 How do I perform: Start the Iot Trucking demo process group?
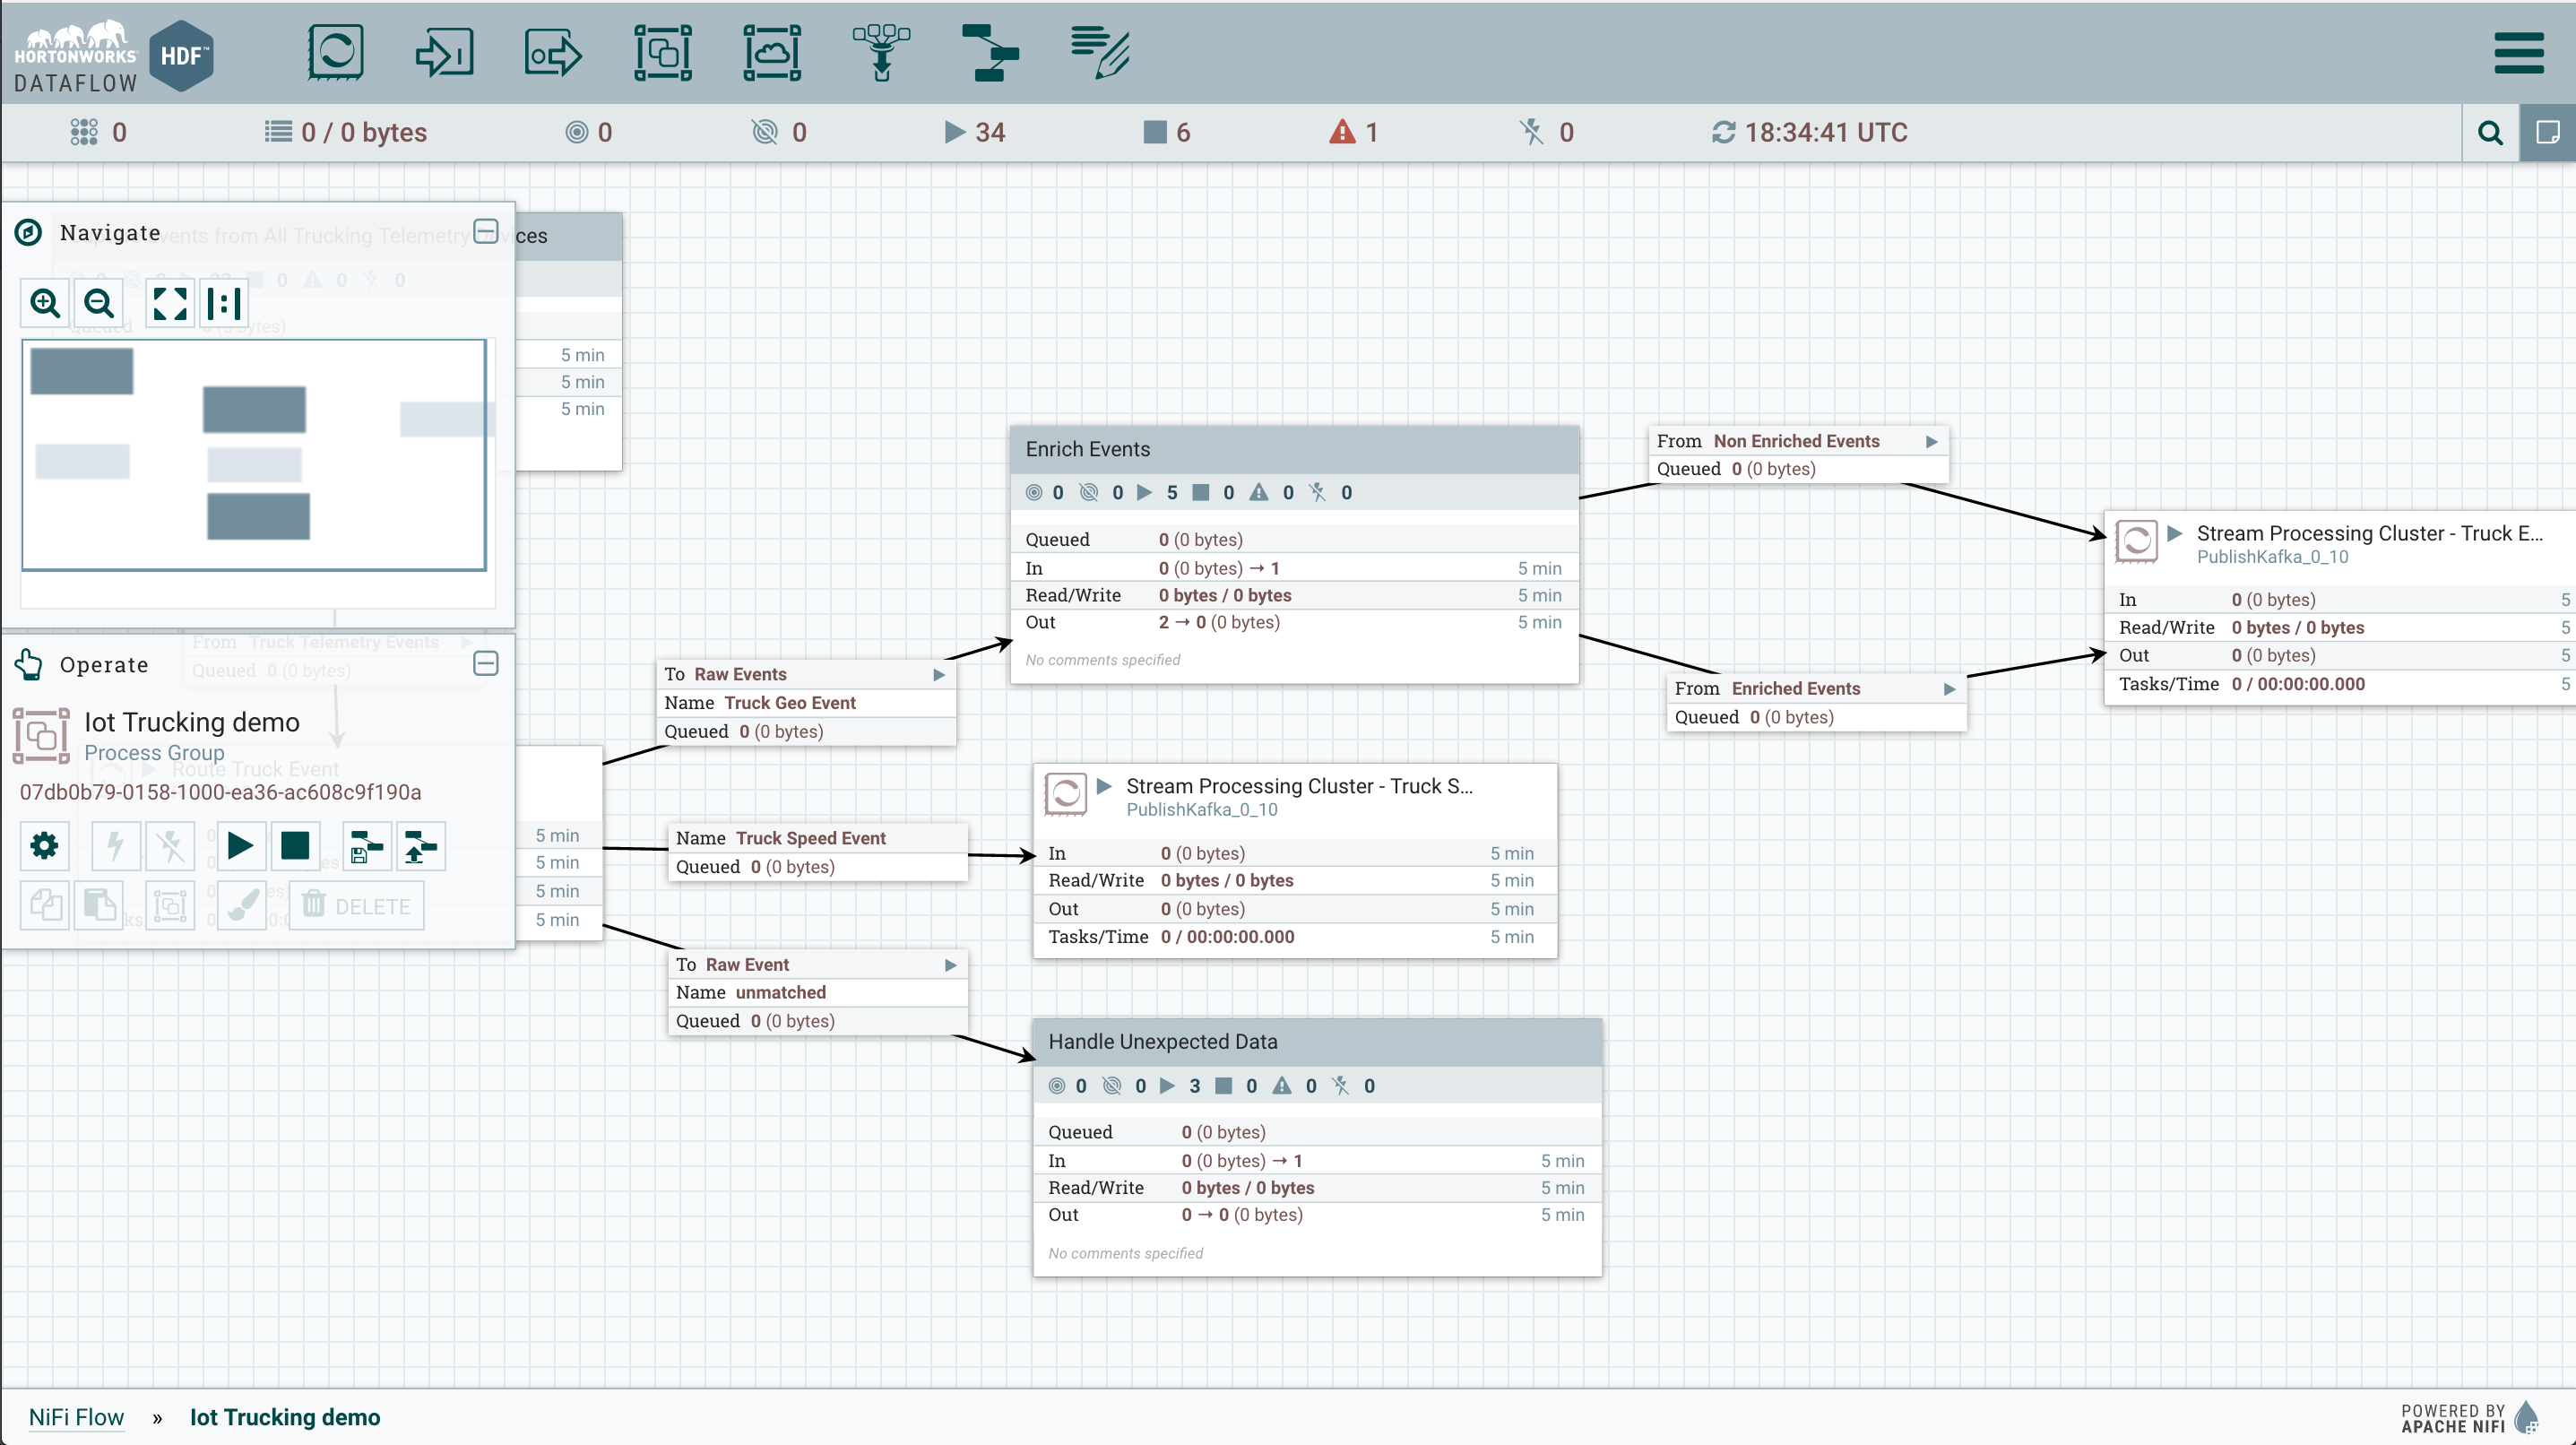click(240, 845)
